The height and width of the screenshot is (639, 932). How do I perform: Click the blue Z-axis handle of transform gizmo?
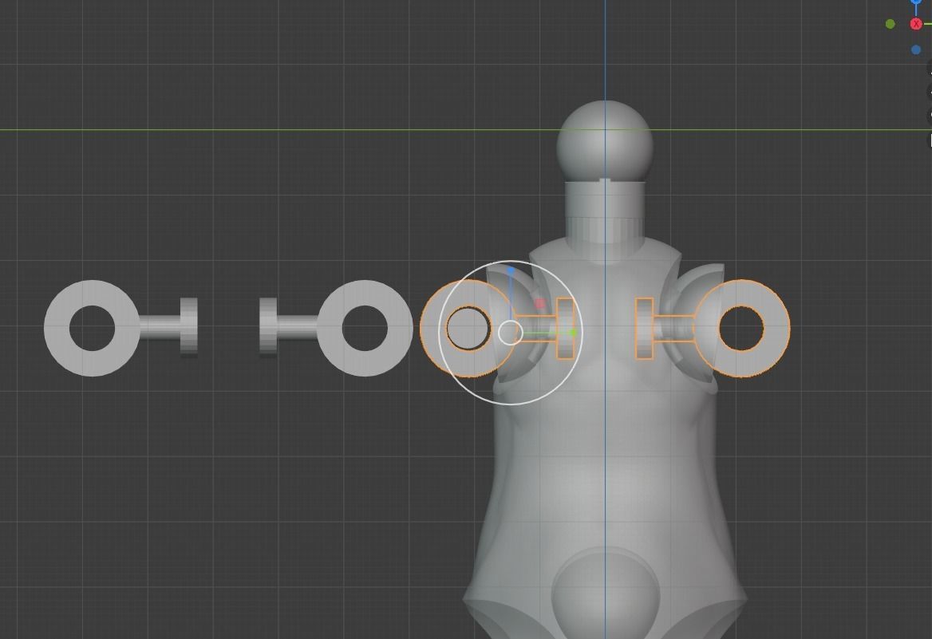point(511,271)
